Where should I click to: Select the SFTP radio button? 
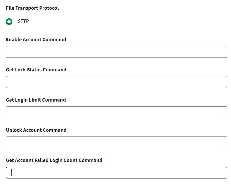click(x=9, y=22)
